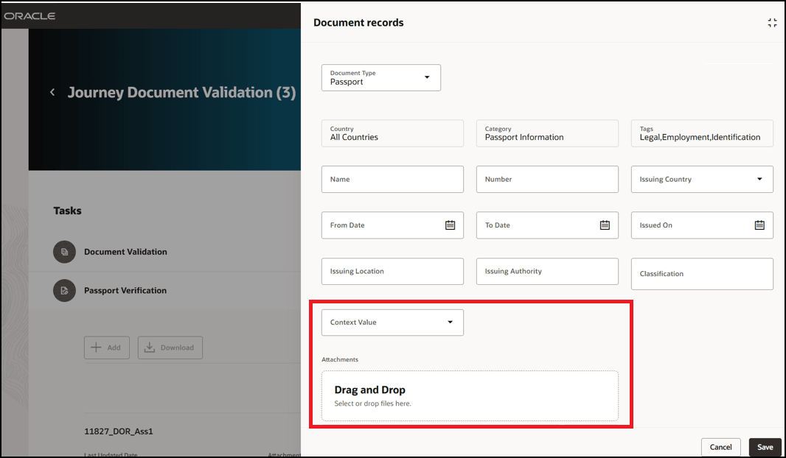Click the back chevron beside Journey Document Validation
Screen dimensions: 786x458
(x=52, y=92)
